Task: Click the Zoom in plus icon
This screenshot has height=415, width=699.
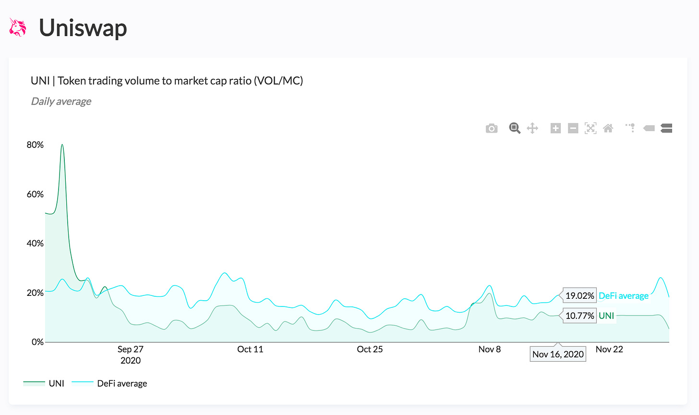Action: pyautogui.click(x=555, y=128)
